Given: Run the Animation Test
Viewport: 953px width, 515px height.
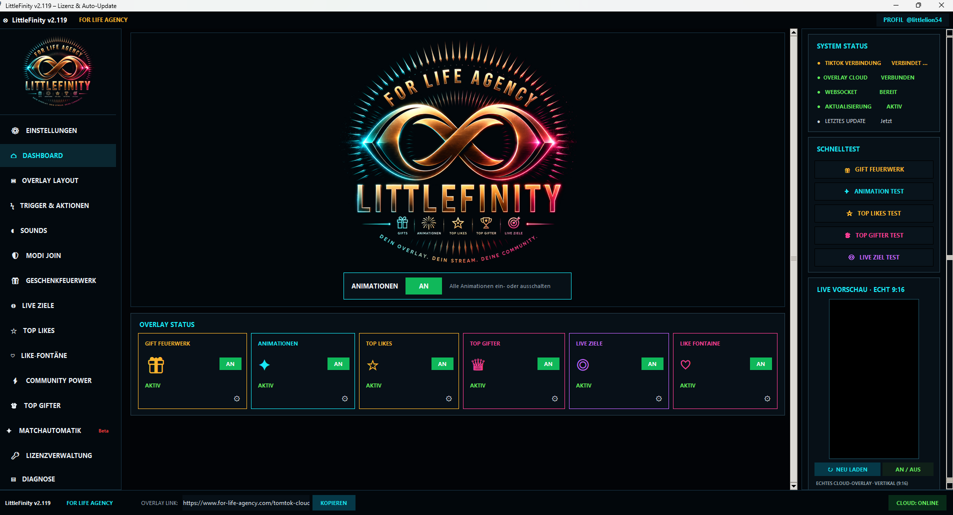Looking at the screenshot, I should (x=874, y=191).
